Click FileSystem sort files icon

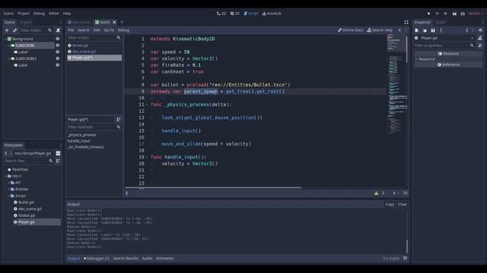click(58, 161)
